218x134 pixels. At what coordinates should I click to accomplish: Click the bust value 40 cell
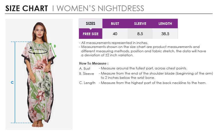115,34
